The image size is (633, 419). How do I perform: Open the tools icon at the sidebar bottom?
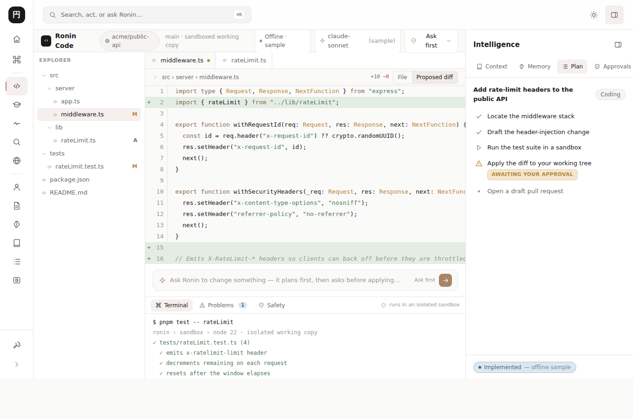click(x=17, y=345)
